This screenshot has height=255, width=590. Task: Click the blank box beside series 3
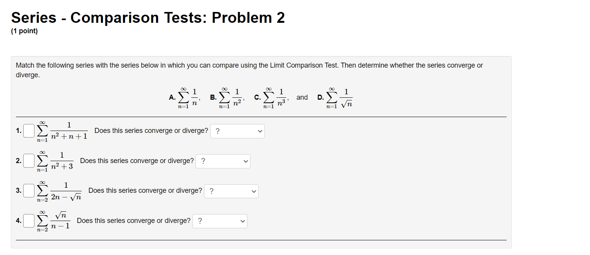(x=28, y=190)
